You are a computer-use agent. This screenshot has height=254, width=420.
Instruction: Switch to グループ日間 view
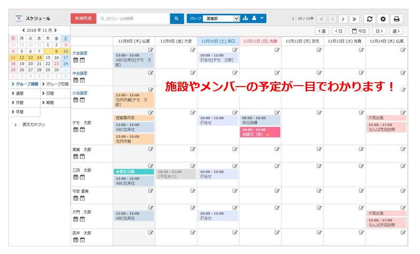55,84
